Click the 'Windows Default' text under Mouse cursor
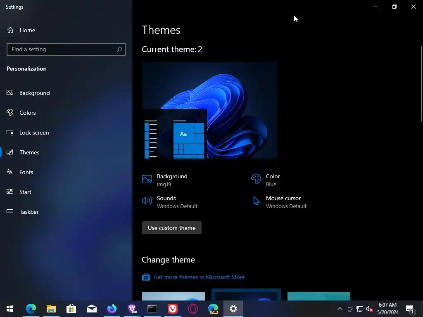The image size is (423, 317). click(x=286, y=206)
